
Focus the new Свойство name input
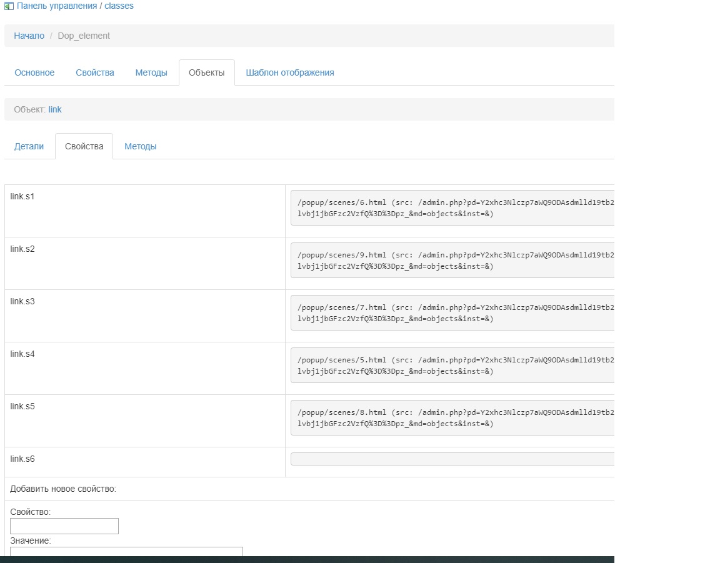point(64,526)
